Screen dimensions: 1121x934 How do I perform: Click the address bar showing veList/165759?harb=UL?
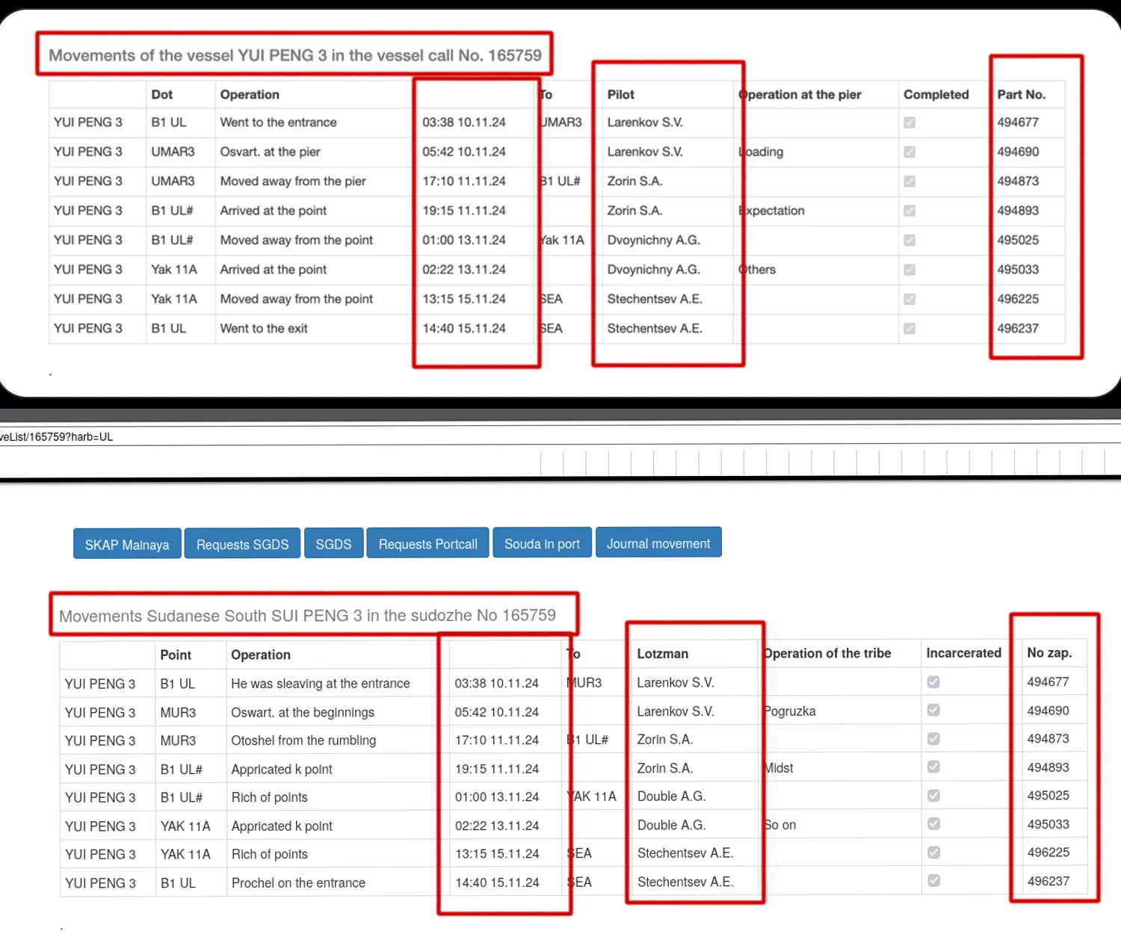(560, 436)
